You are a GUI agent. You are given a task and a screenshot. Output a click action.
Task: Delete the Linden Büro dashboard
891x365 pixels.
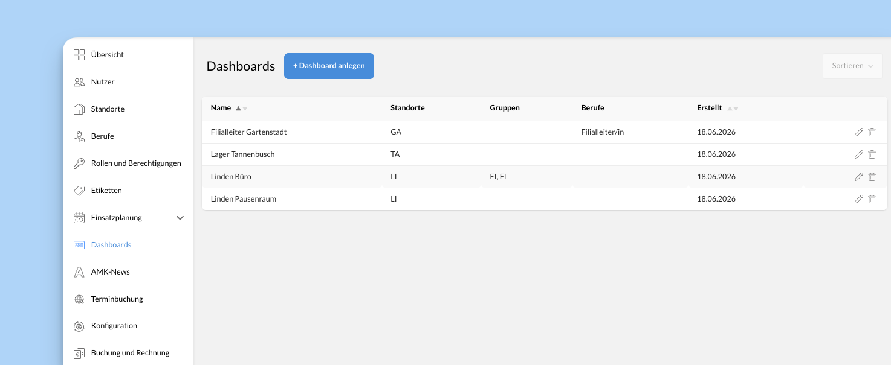872,177
